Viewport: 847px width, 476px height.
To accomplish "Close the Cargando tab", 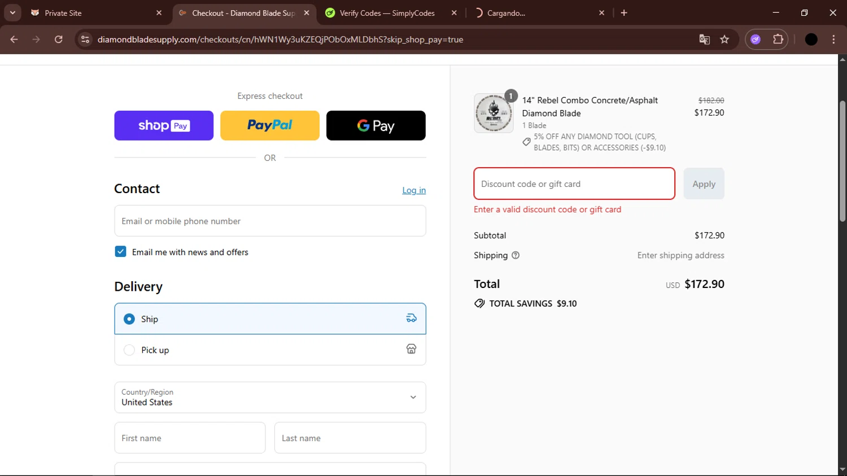I will [602, 13].
